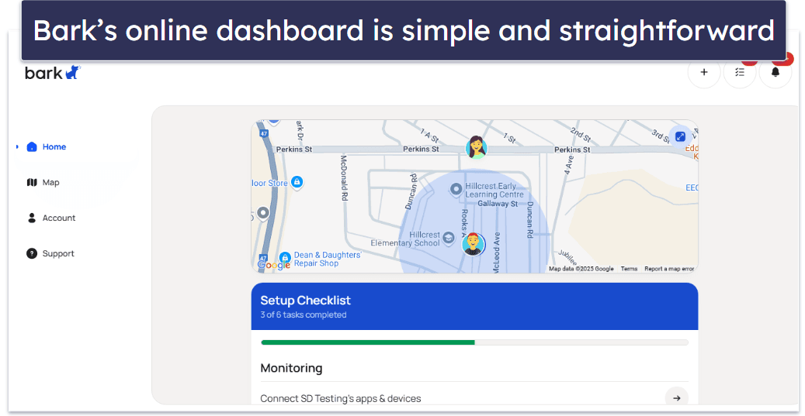Image resolution: width=805 pixels, height=416 pixels.
Task: Click the Google logo on map
Action: (x=274, y=265)
